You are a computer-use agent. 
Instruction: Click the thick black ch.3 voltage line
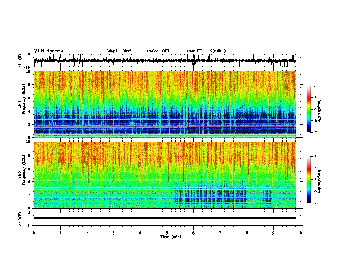(165, 218)
